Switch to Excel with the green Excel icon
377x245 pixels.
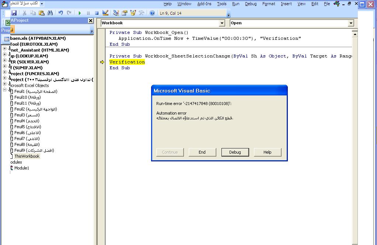point(8,23)
